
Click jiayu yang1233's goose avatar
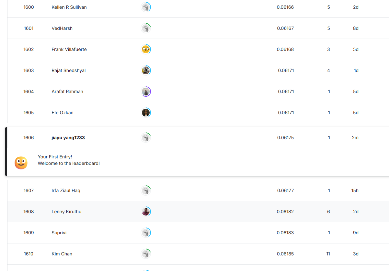[146, 138]
